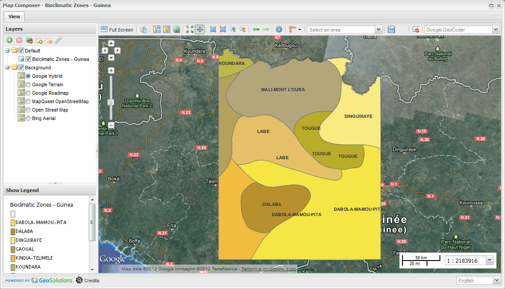The height and width of the screenshot is (289, 505).
Task: Click the View tab
Action: click(x=14, y=16)
